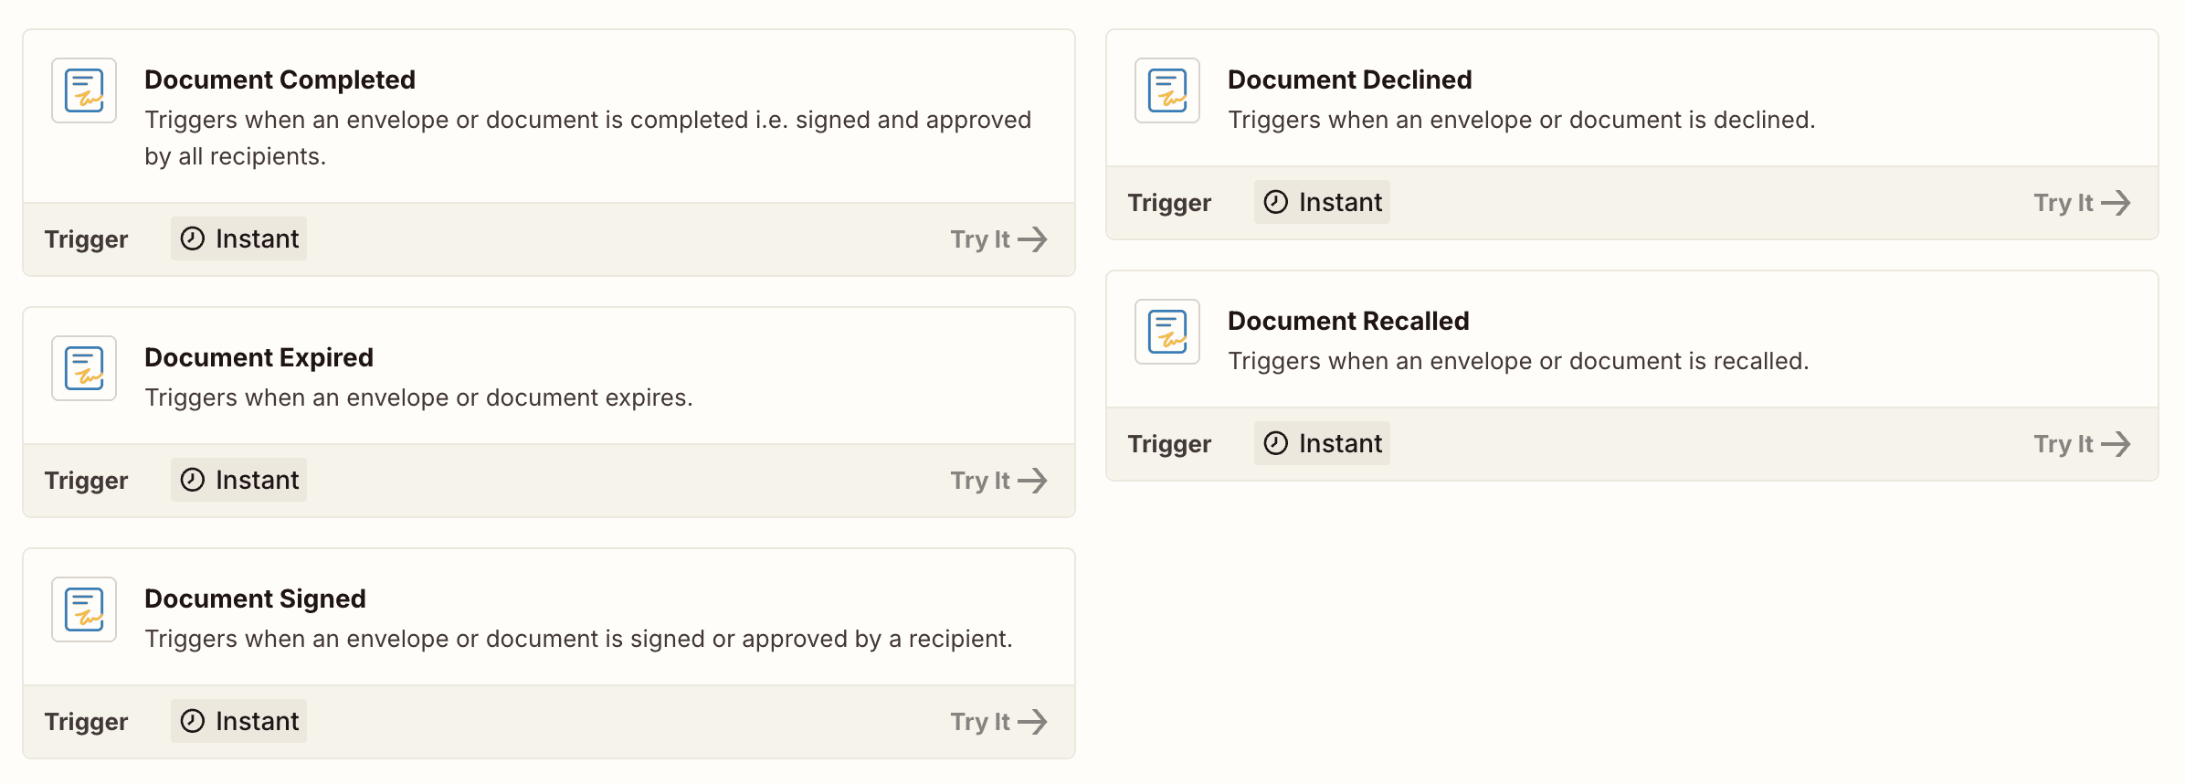Click the clock icon next to Document Completed's Instant badge
The width and height of the screenshot is (2185, 784).
tap(191, 238)
